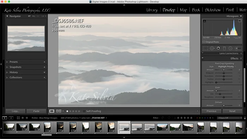The height and width of the screenshot is (139, 247).
Task: Open Grid view from filmstrip bar
Action: [18, 118]
